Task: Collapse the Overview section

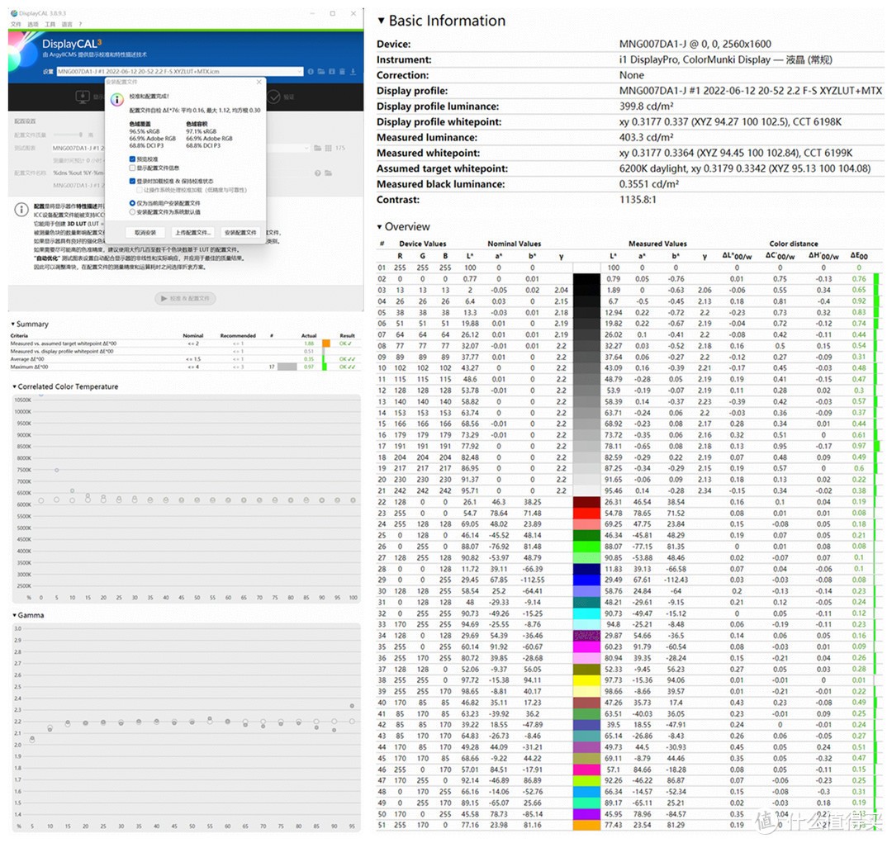Action: 379,227
